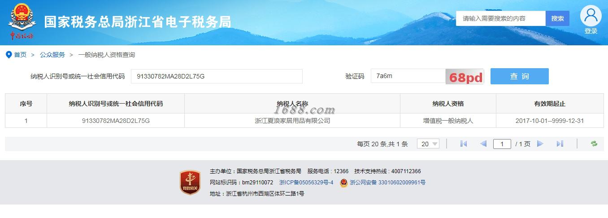Click the 搜索 search button

(557, 18)
